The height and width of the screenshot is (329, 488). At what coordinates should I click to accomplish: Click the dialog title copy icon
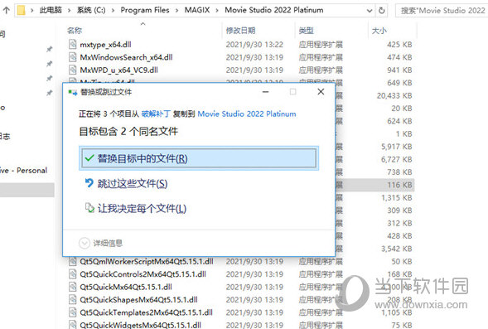click(73, 92)
